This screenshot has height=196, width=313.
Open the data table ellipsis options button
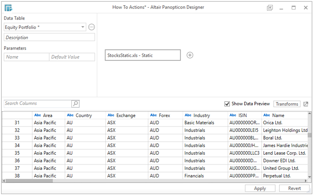click(x=91, y=27)
